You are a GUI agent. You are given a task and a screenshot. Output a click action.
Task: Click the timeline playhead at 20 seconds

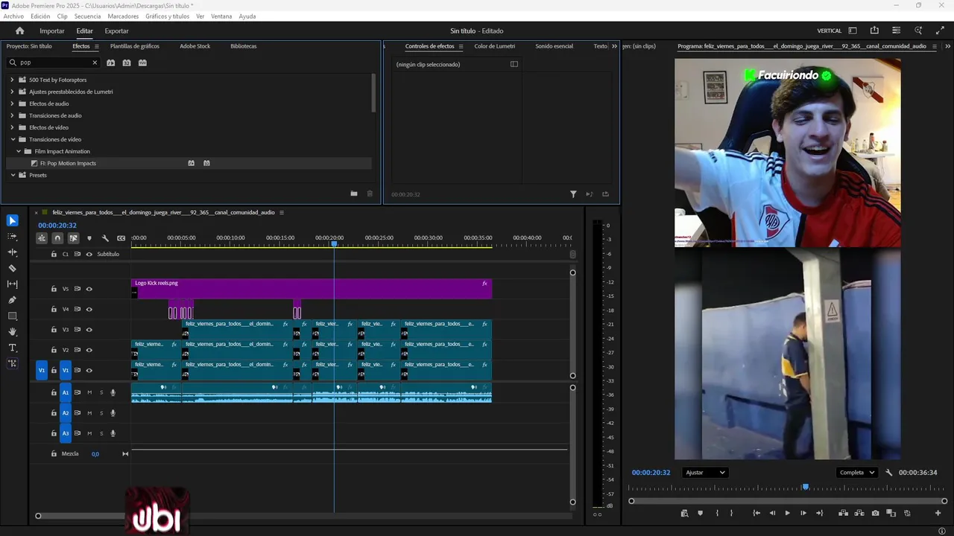[x=334, y=244]
